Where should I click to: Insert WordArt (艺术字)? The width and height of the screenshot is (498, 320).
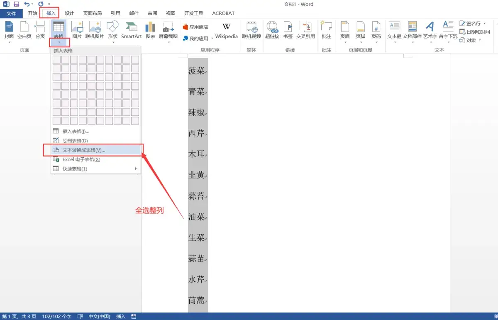click(430, 31)
